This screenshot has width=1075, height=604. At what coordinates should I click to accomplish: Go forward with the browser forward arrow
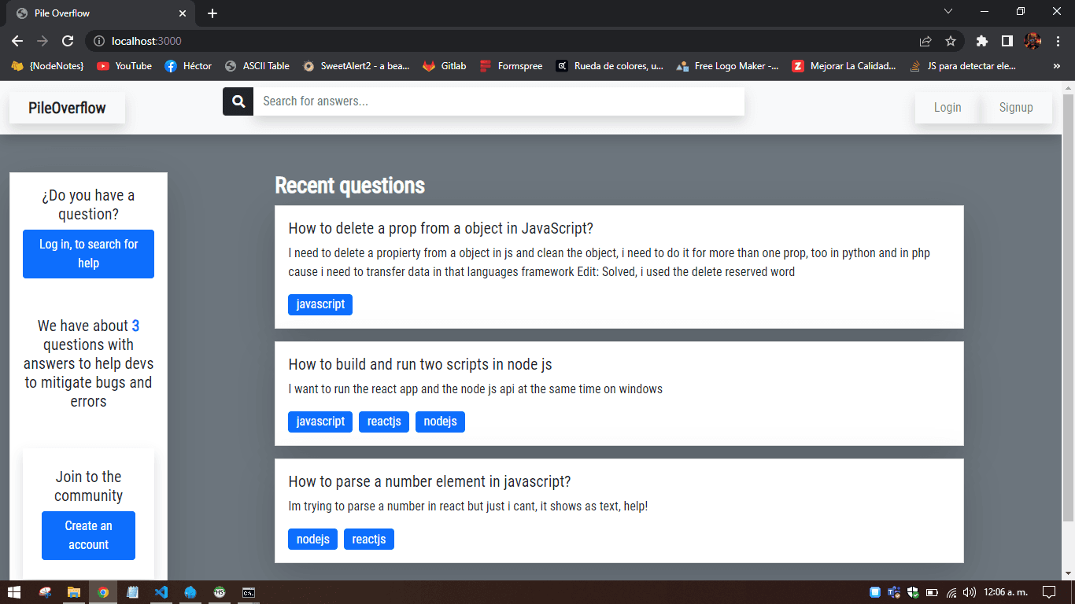tap(42, 41)
